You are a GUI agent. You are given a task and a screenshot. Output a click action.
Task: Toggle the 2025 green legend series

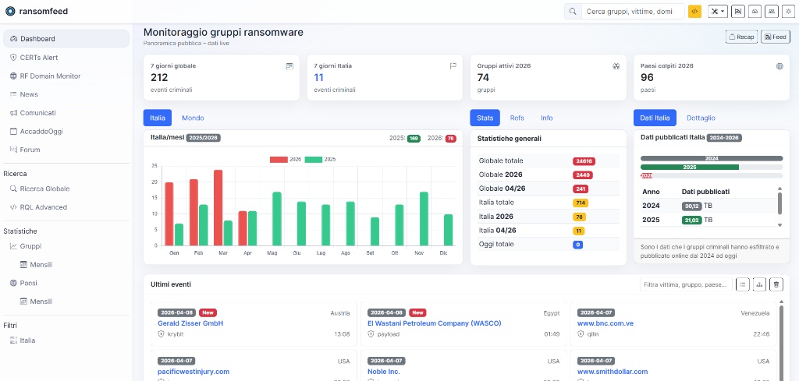[319, 159]
